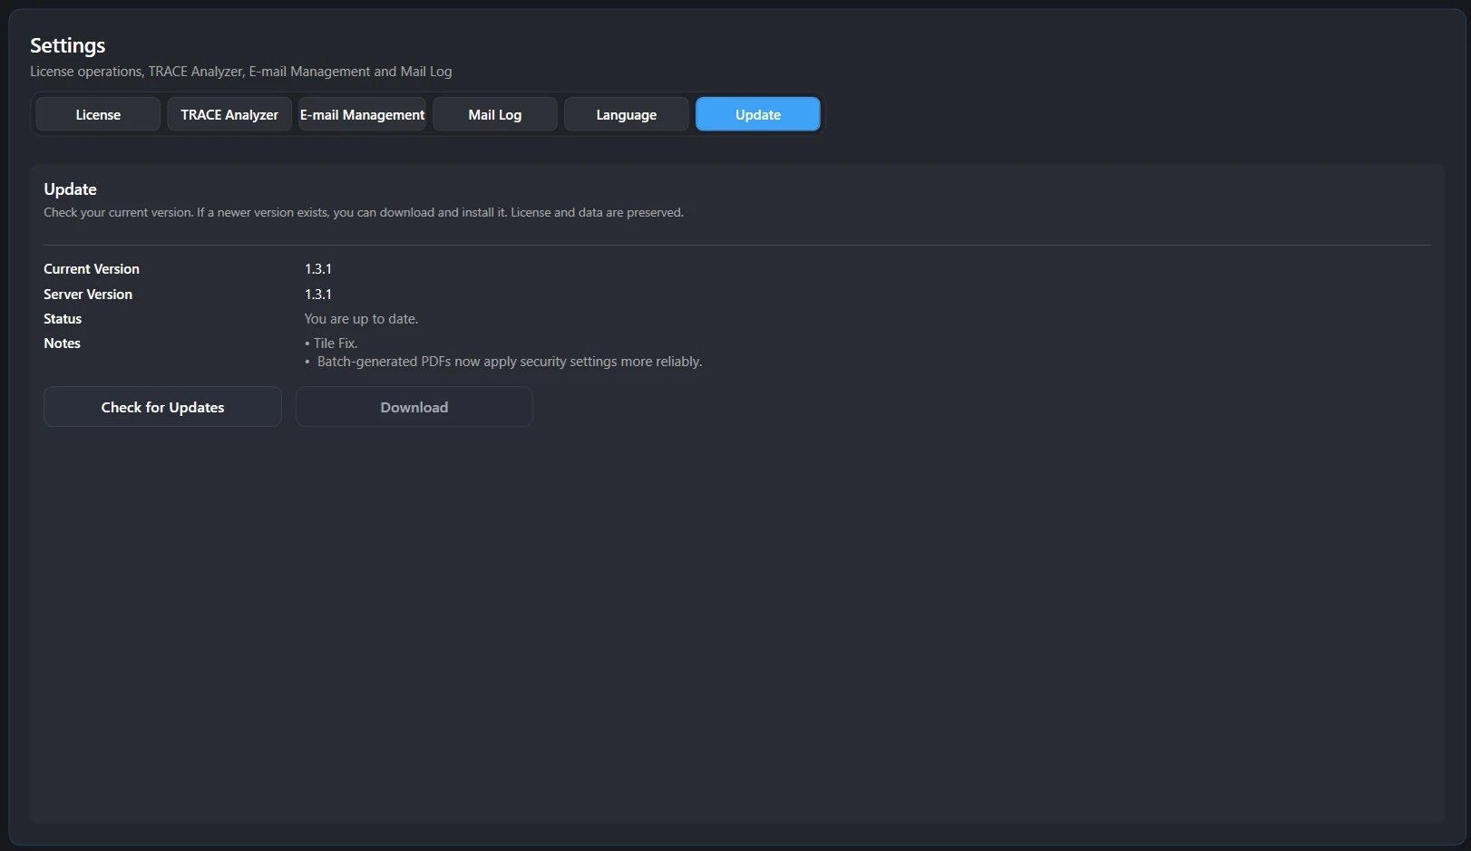Viewport: 1471px width, 851px height.
Task: Switch to the License tab
Action: point(97,114)
